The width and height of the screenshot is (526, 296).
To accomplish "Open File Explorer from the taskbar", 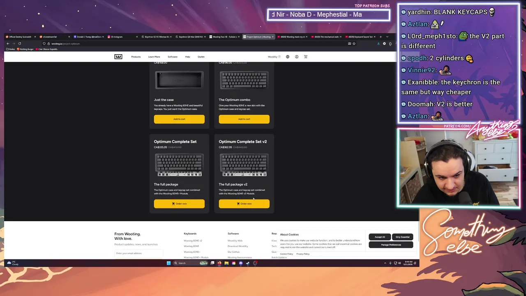I will click(x=226, y=263).
